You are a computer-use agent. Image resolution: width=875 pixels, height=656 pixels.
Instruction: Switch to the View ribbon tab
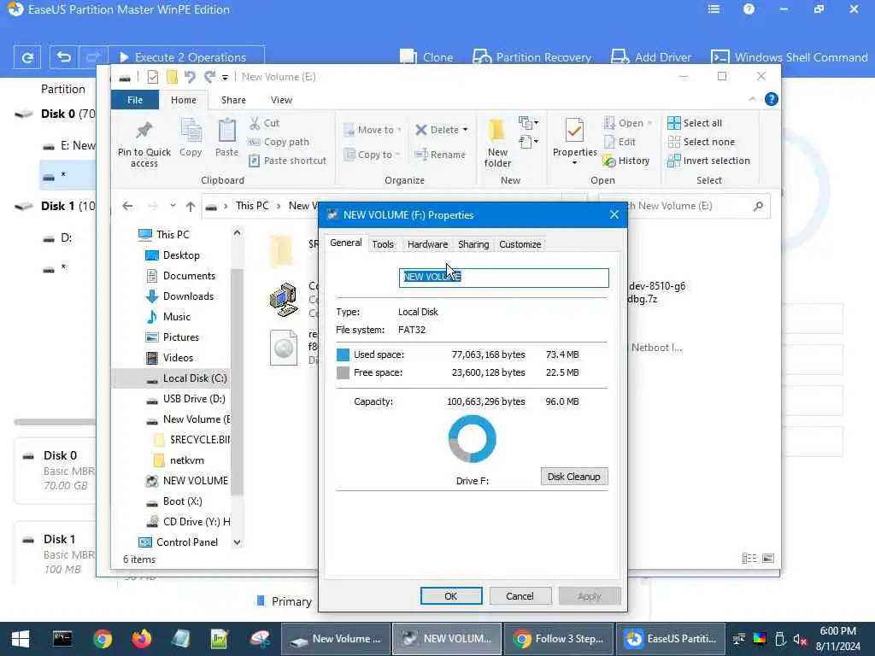click(281, 100)
